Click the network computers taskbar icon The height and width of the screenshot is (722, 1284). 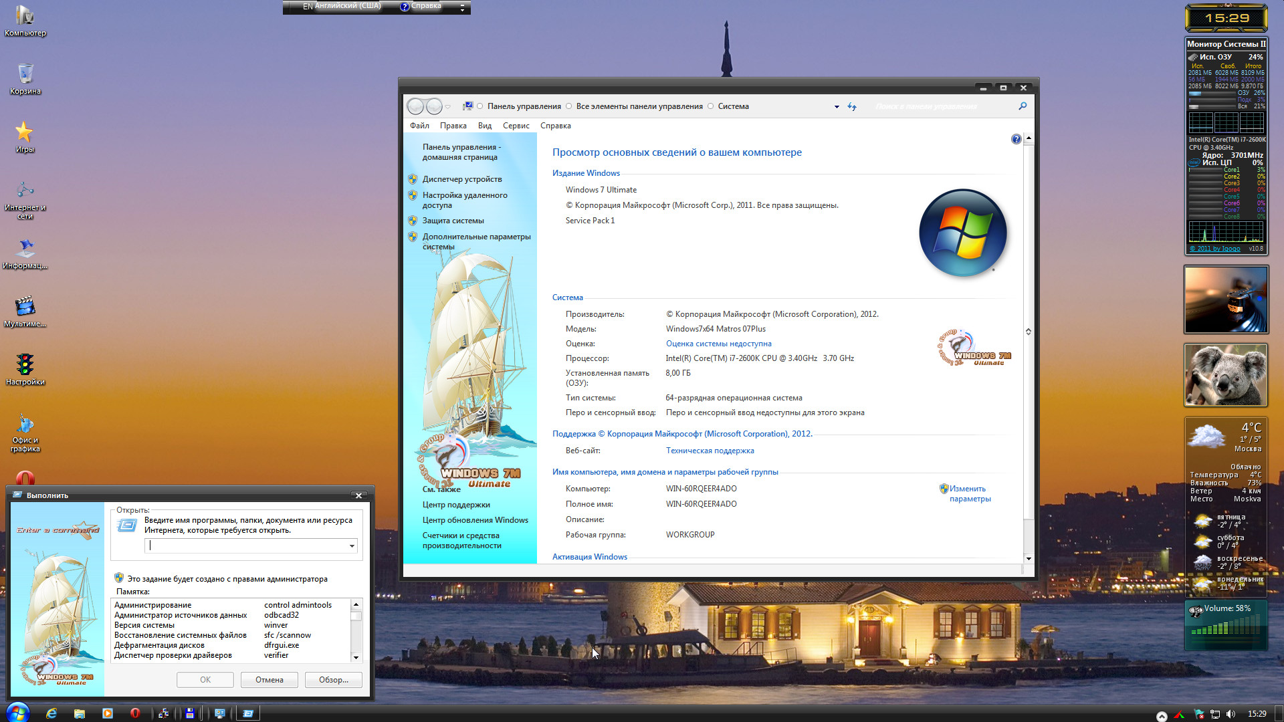click(x=163, y=713)
